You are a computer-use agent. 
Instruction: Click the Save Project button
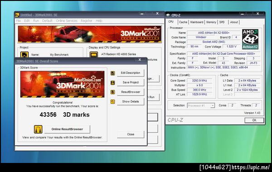coord(131,82)
